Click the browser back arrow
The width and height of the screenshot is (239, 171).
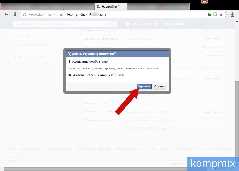coord(6,15)
